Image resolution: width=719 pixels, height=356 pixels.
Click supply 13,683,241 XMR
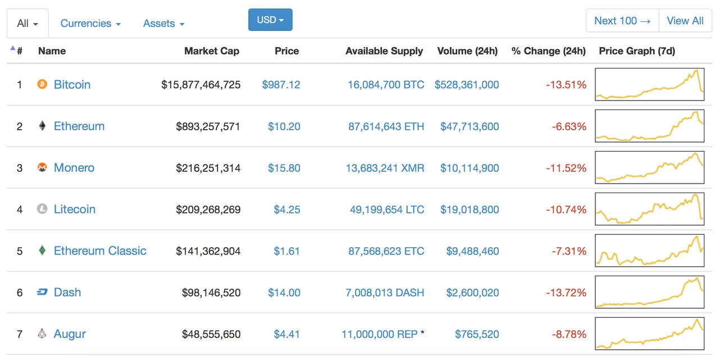(385, 168)
